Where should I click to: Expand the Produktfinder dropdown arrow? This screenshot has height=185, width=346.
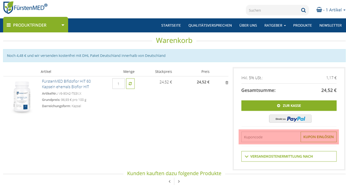pos(63,25)
